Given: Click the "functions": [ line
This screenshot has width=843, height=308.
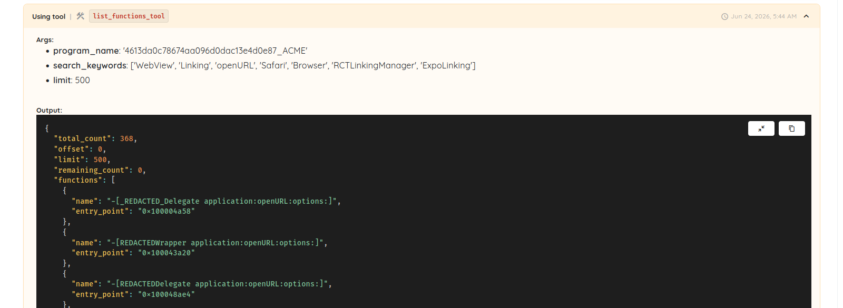Looking at the screenshot, I should click(x=84, y=180).
